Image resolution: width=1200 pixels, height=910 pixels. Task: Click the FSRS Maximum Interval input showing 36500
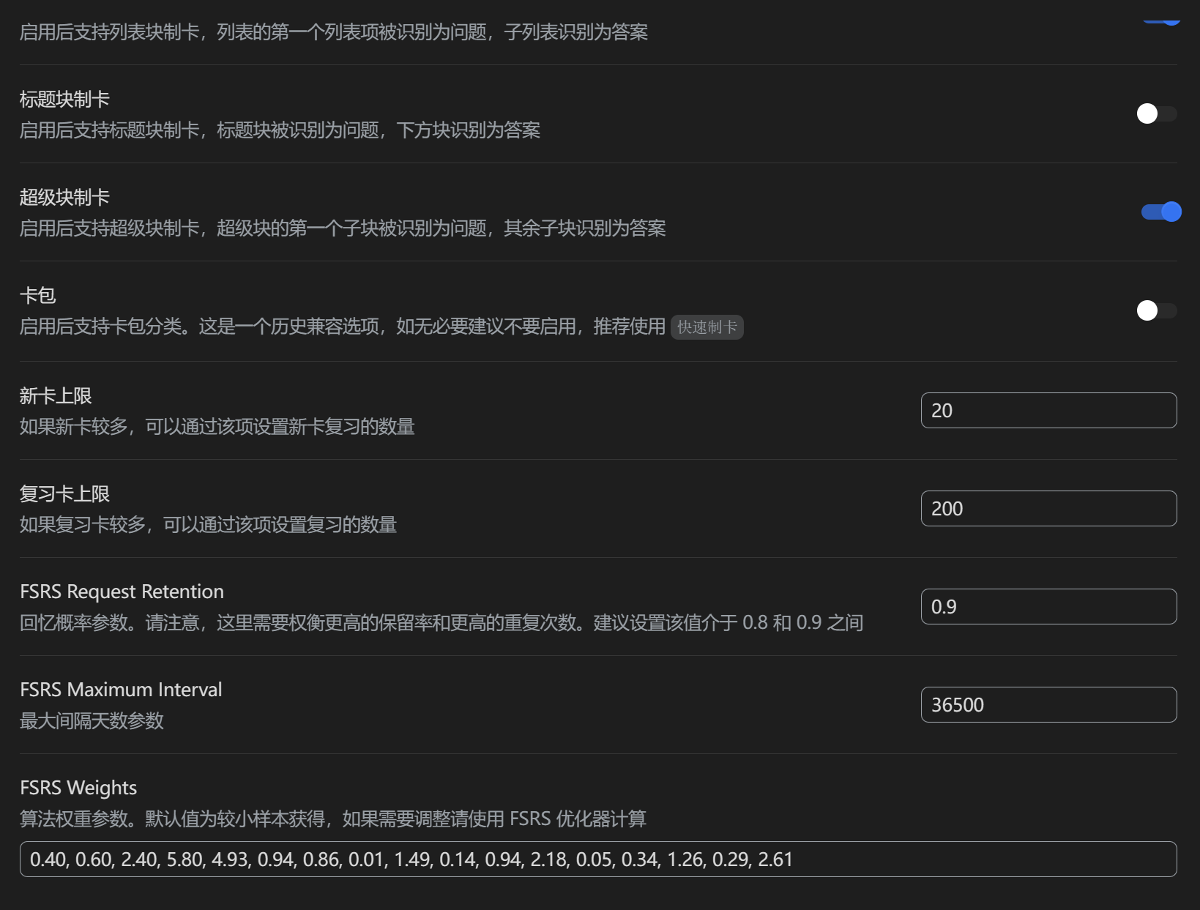pos(1048,704)
